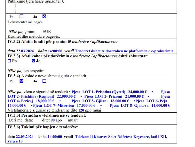Select the IV.3.6 opening date 22.03.2024

coord(25,137)
